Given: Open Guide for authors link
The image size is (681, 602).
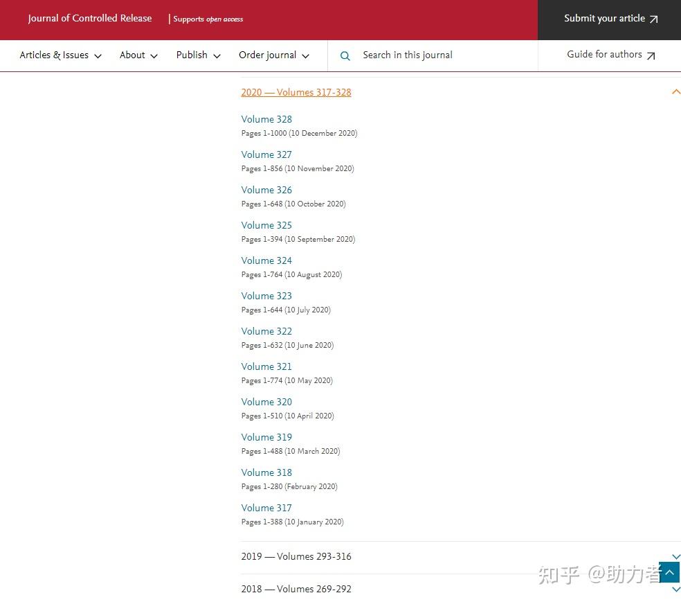Looking at the screenshot, I should pos(609,55).
